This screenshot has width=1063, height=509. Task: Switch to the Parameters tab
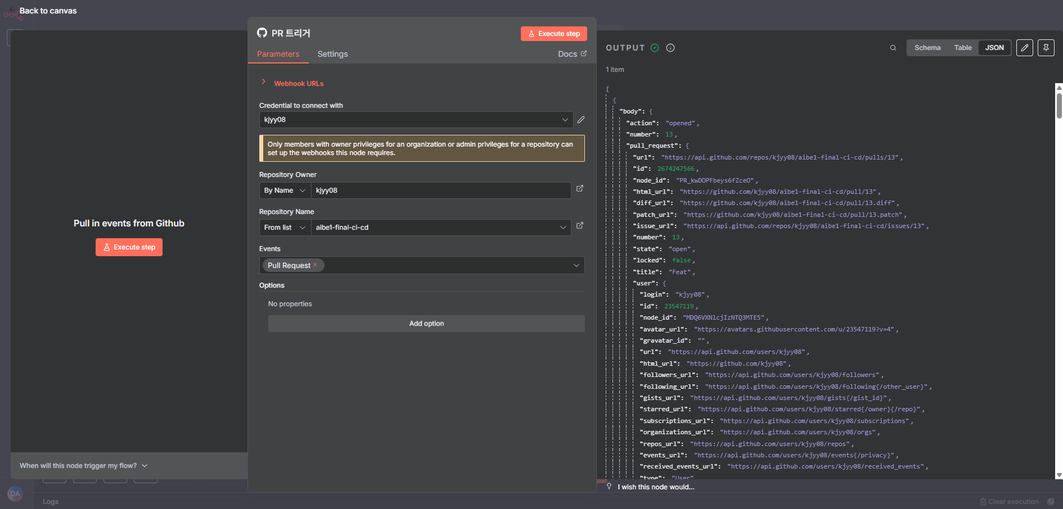[x=278, y=54]
